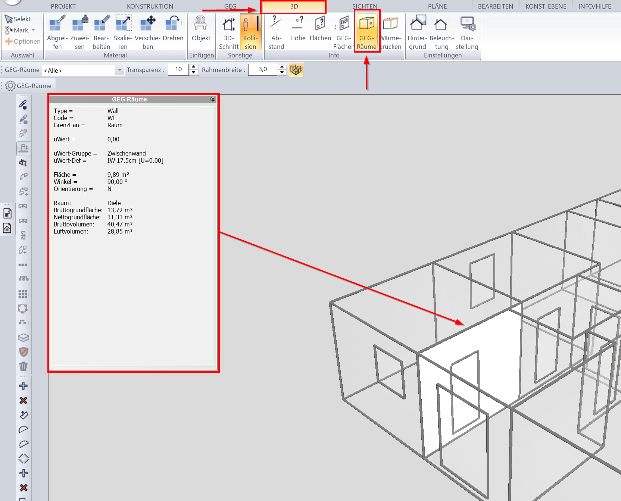This screenshot has height=501, width=621.
Task: Toggle the GEG-Räume ribbon button
Action: [x=366, y=32]
